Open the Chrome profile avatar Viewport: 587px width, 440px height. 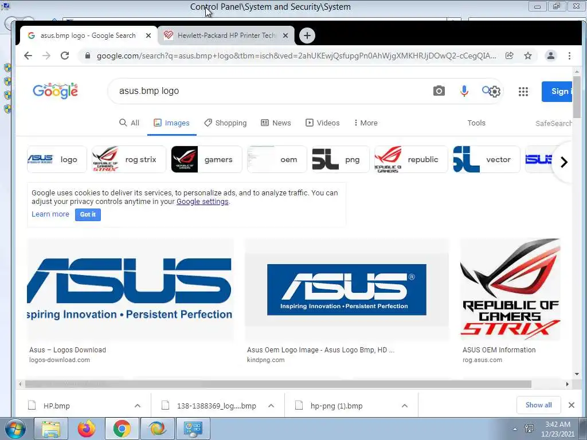click(551, 56)
